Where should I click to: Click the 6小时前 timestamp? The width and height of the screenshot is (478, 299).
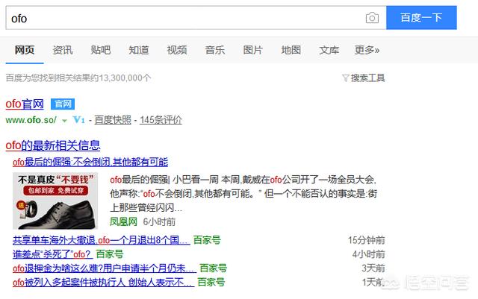tap(159, 221)
